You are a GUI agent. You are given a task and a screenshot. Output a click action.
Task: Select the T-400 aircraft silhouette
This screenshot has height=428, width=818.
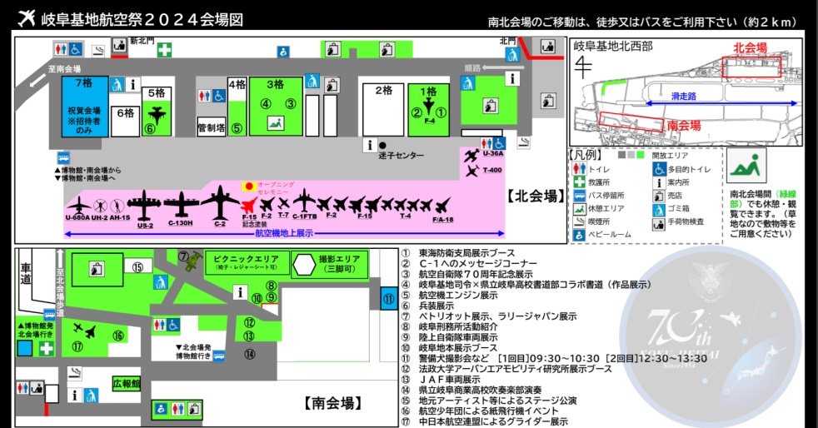[x=472, y=171]
